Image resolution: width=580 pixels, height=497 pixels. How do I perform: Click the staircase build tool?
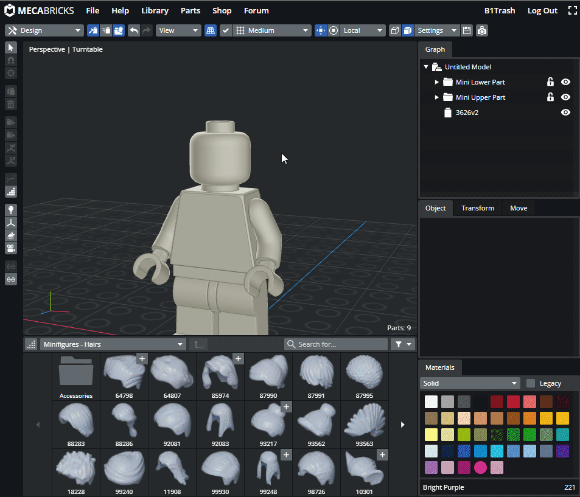11,192
